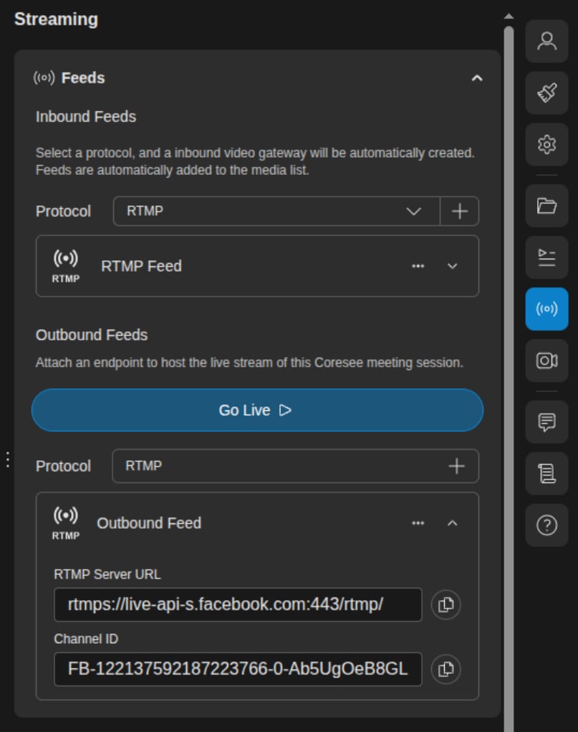This screenshot has height=732, width=578.
Task: Open the help question mark icon
Action: point(546,526)
